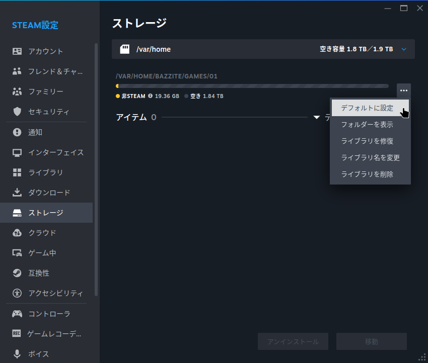Click the drive icon beside /var/home

coord(124,49)
